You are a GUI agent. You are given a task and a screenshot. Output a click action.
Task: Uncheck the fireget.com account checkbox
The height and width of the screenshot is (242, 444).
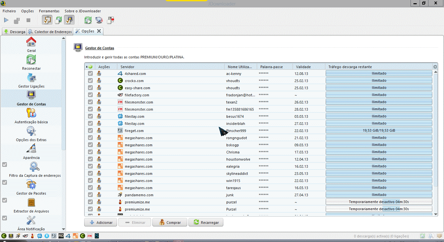tap(90, 131)
